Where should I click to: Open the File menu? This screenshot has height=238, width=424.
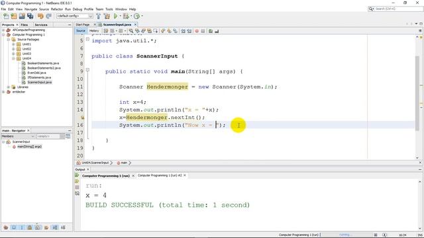[3, 9]
